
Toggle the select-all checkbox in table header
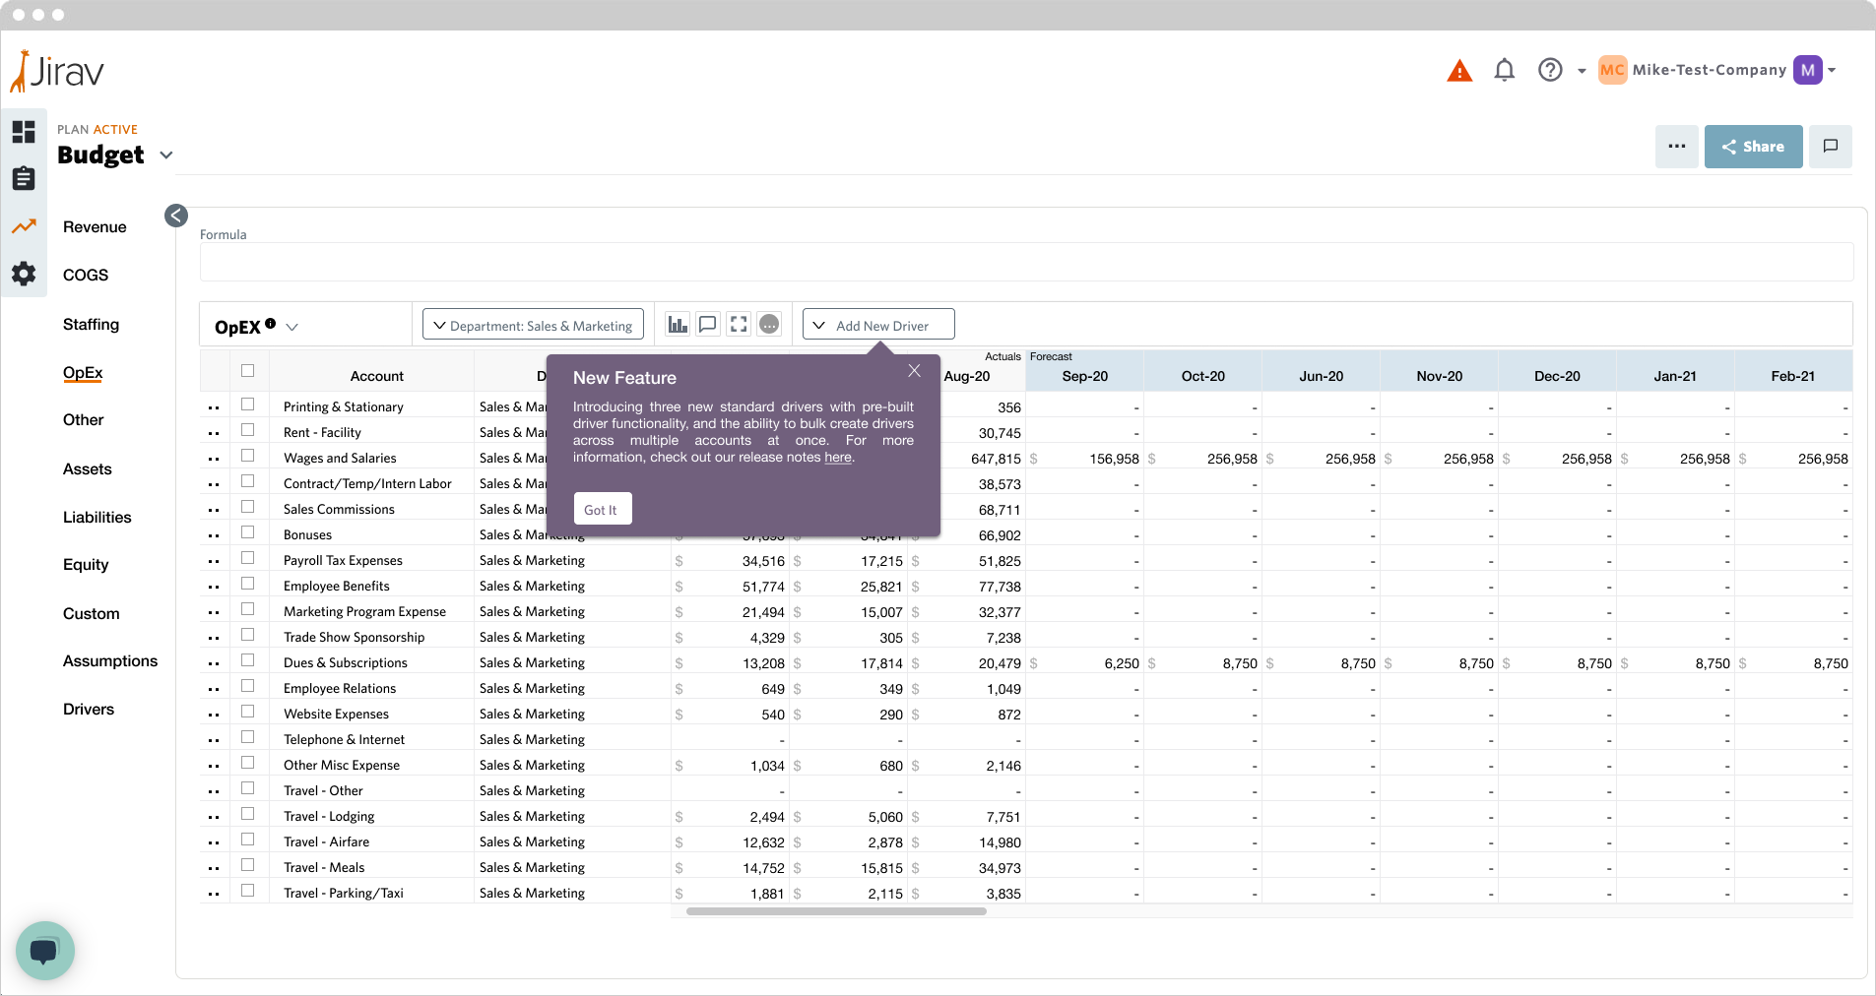point(248,371)
